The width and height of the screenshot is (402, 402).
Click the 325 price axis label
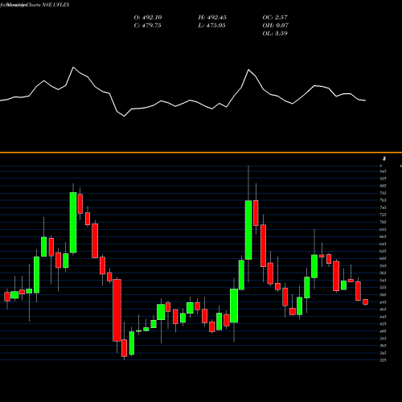[x=383, y=360]
